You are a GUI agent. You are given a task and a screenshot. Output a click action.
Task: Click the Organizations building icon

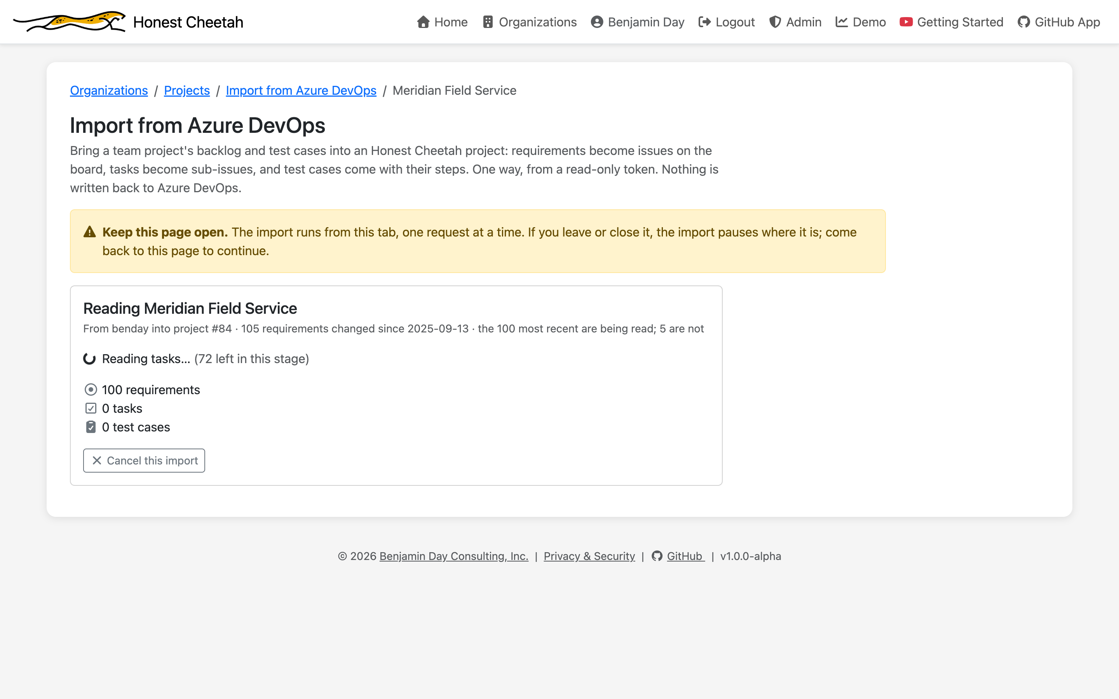pos(488,22)
